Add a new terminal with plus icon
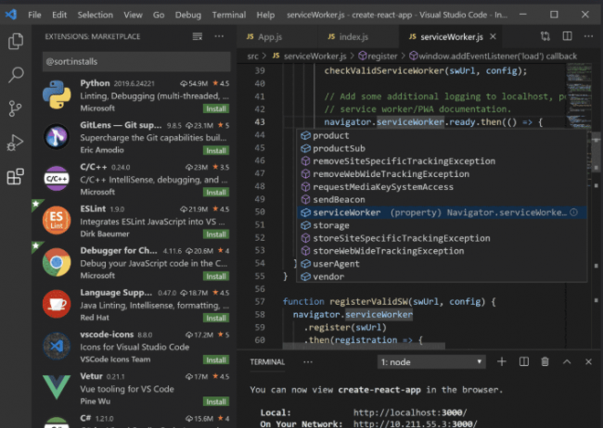Image resolution: width=603 pixels, height=428 pixels. tap(502, 361)
